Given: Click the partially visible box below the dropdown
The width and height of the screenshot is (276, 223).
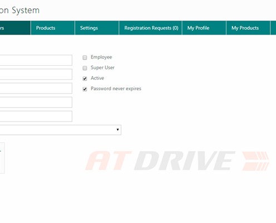Looking at the screenshot, I should click(2, 158).
